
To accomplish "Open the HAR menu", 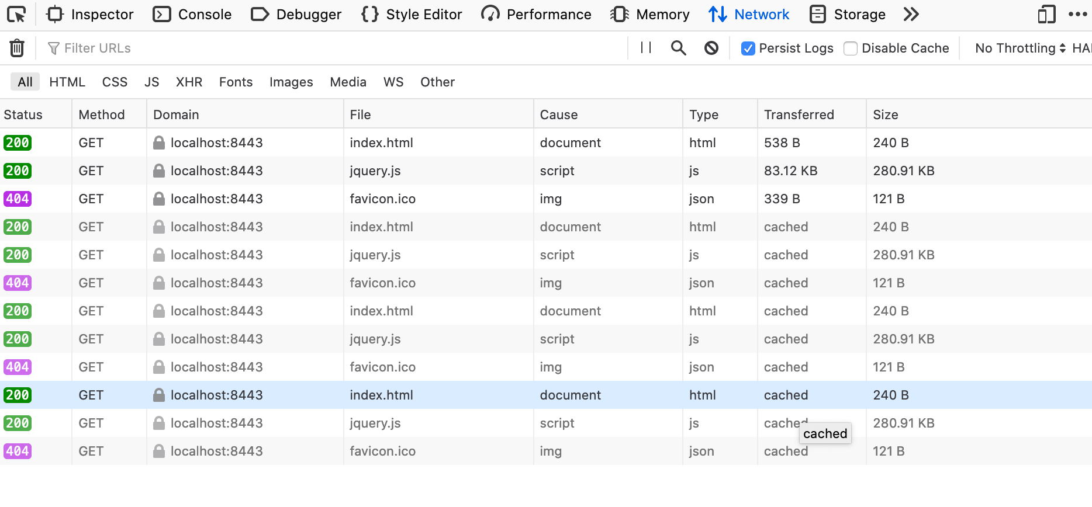I will tap(1081, 48).
